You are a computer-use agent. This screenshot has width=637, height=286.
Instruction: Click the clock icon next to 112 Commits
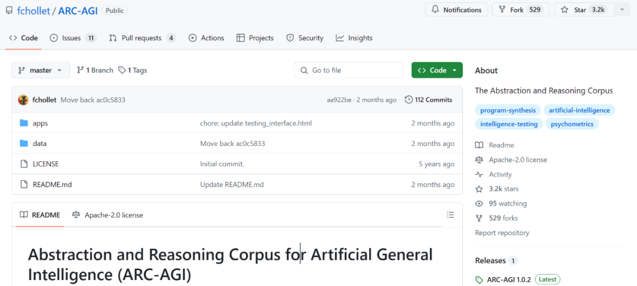click(x=409, y=100)
